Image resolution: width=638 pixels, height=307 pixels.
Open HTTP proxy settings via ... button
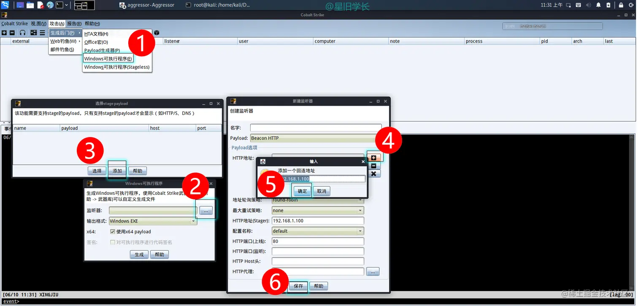pyautogui.click(x=373, y=272)
